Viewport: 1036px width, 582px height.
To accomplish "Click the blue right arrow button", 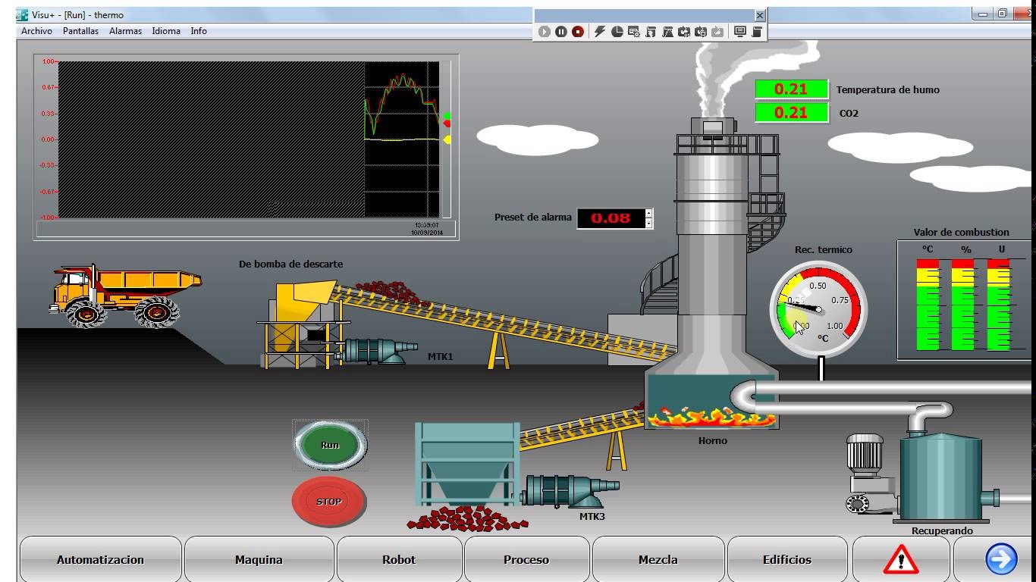I will click(x=1001, y=560).
